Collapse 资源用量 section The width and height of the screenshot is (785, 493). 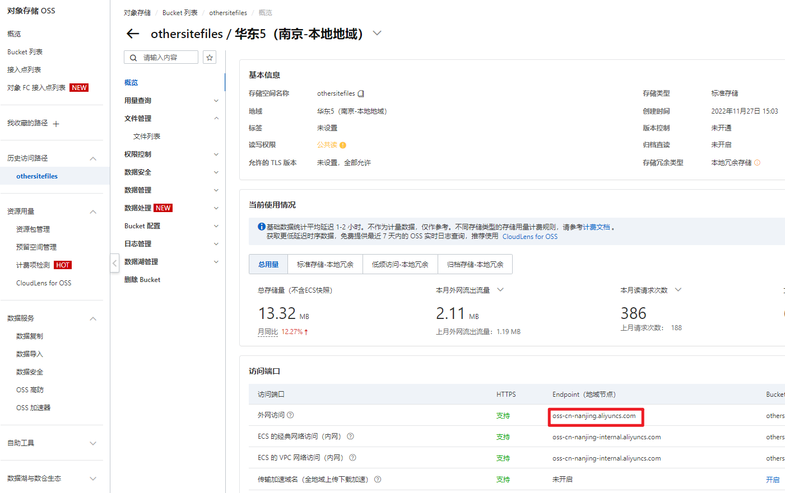[93, 212]
